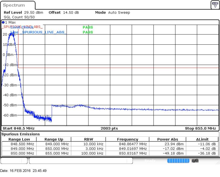Viewport: 220px width, 177px height.
Task: Click the Start 848.5 MHz label
Action: coord(19,128)
